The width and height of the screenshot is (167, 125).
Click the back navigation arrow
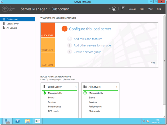(5, 9)
